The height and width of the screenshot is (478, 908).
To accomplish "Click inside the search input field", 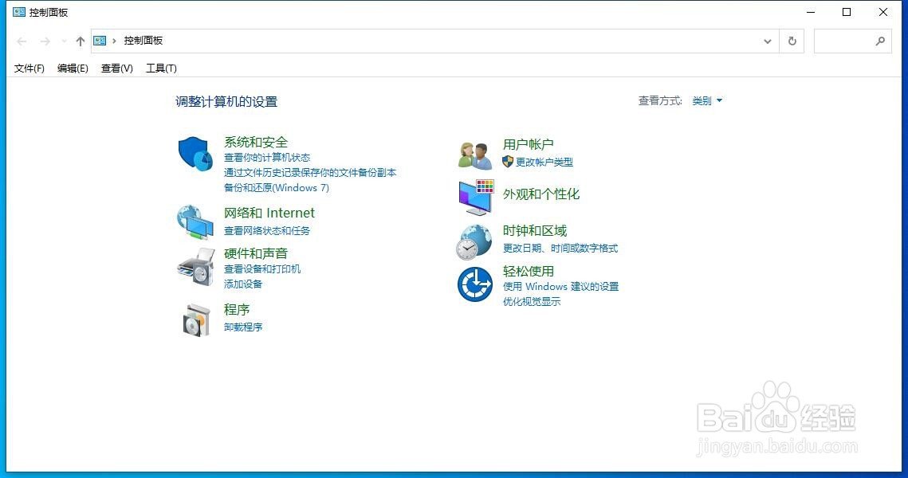I will click(845, 41).
